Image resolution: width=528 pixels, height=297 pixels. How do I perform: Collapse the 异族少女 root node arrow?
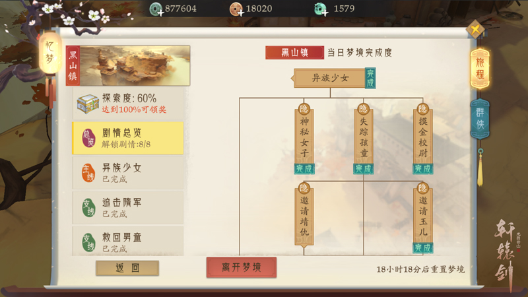pos(292,78)
